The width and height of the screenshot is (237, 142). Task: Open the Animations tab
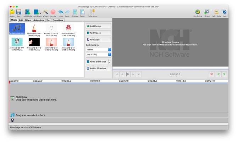(39, 20)
